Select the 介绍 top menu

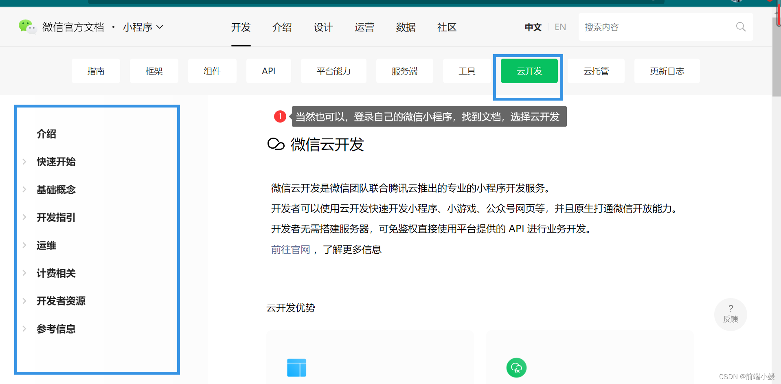pyautogui.click(x=282, y=27)
